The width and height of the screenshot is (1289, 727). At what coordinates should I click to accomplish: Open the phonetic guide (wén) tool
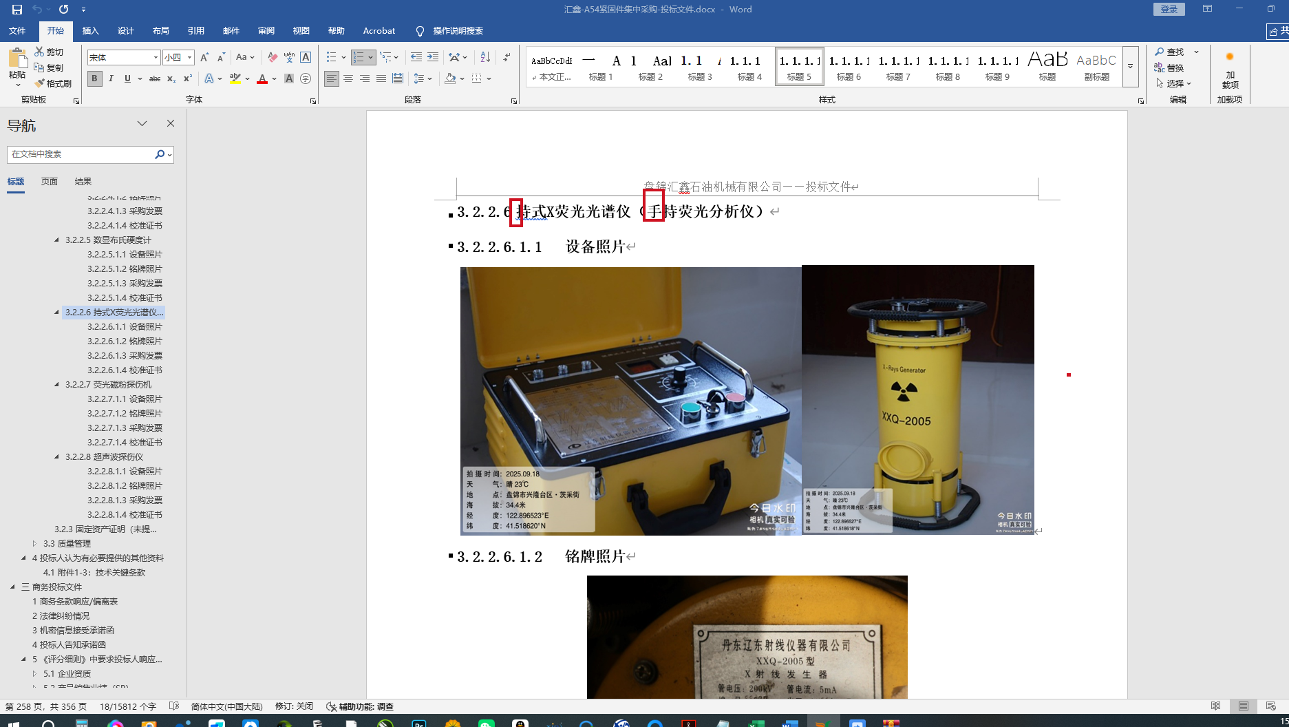tap(289, 58)
